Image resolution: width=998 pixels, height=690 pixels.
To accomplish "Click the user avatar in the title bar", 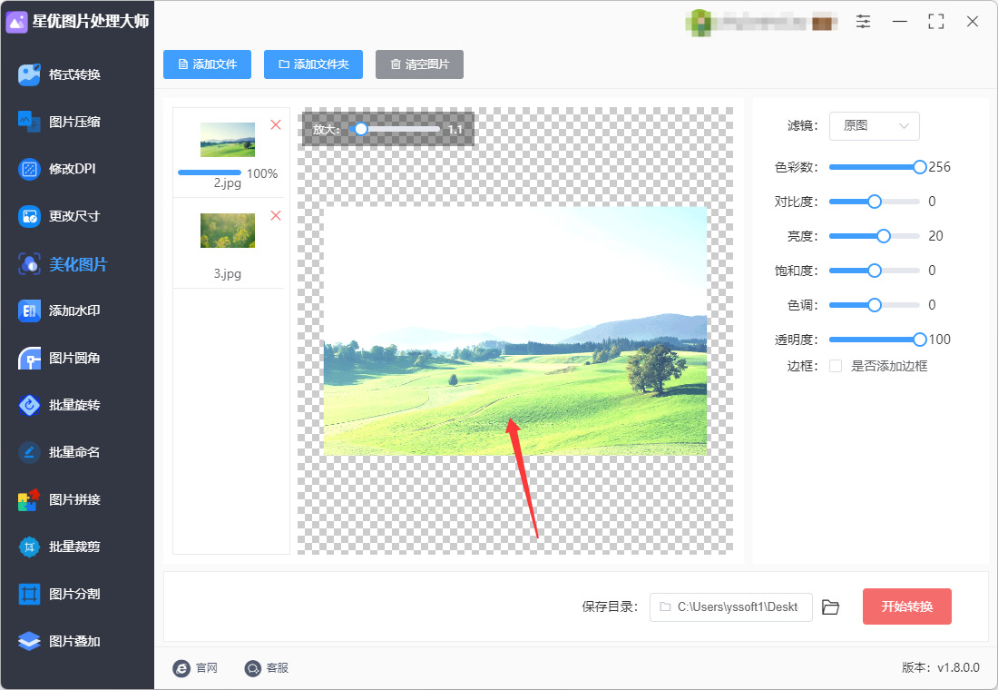I will point(699,23).
